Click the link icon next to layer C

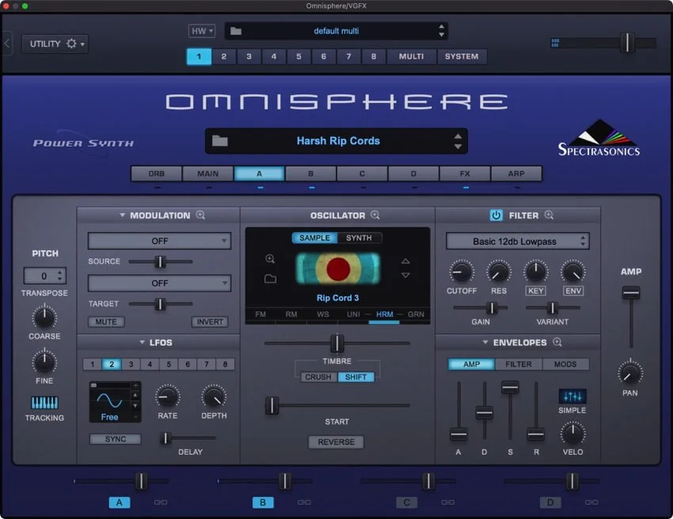447,502
